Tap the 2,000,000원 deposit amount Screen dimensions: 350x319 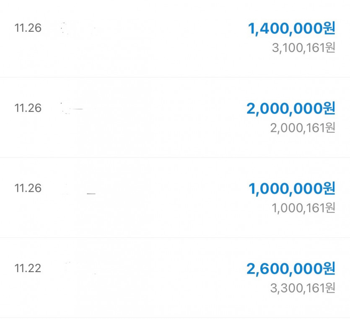[291, 108]
